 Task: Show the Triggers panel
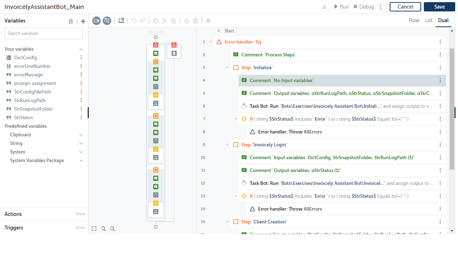80,228
